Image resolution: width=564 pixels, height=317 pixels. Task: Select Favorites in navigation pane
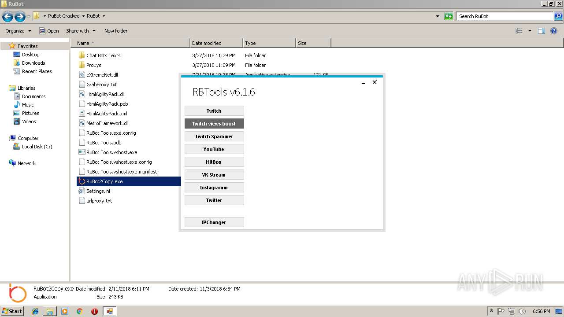coord(27,46)
